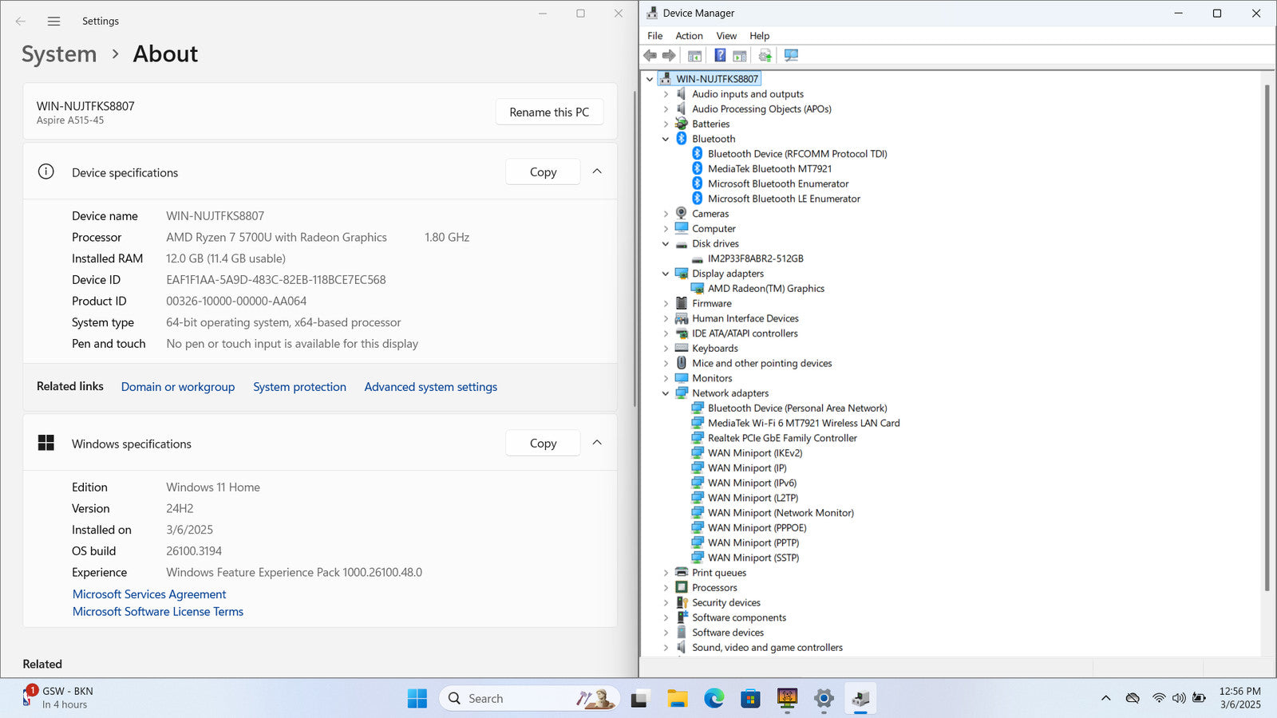Select AMD Radeon(TM) Graphics adapter
This screenshot has height=718, width=1277.
click(x=765, y=289)
